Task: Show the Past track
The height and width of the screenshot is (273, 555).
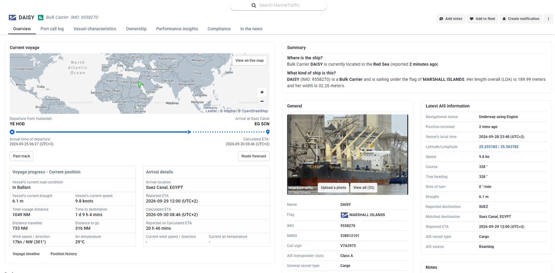Action: [x=22, y=156]
